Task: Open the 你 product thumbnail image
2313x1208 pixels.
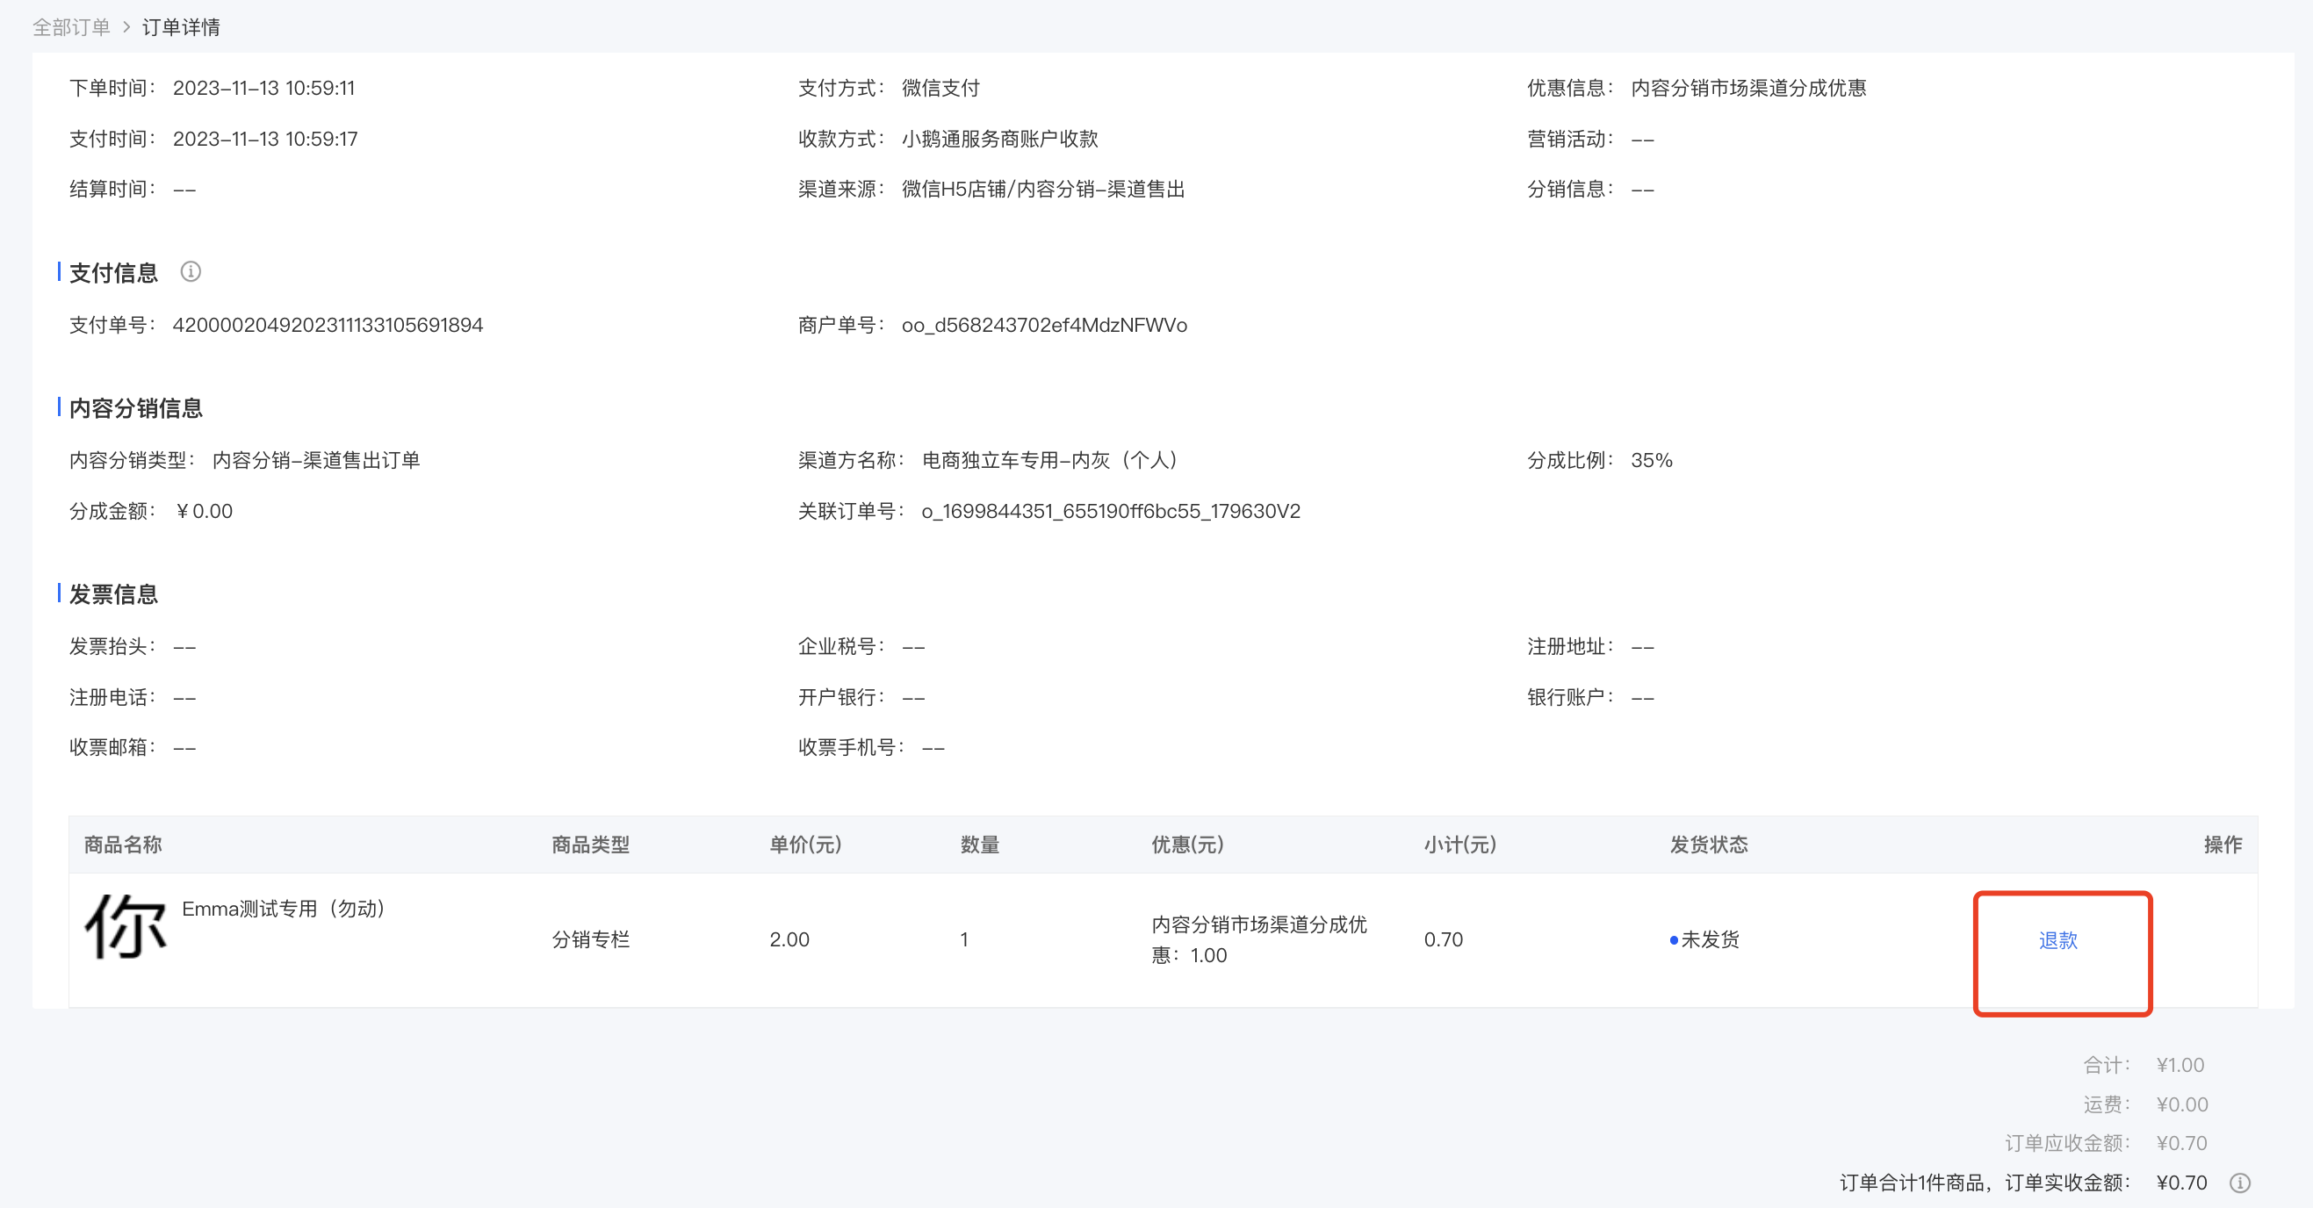Action: point(126,927)
